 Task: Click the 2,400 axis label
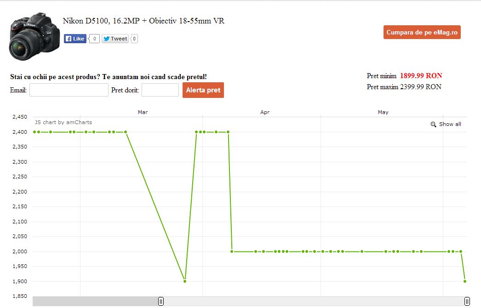coord(20,132)
